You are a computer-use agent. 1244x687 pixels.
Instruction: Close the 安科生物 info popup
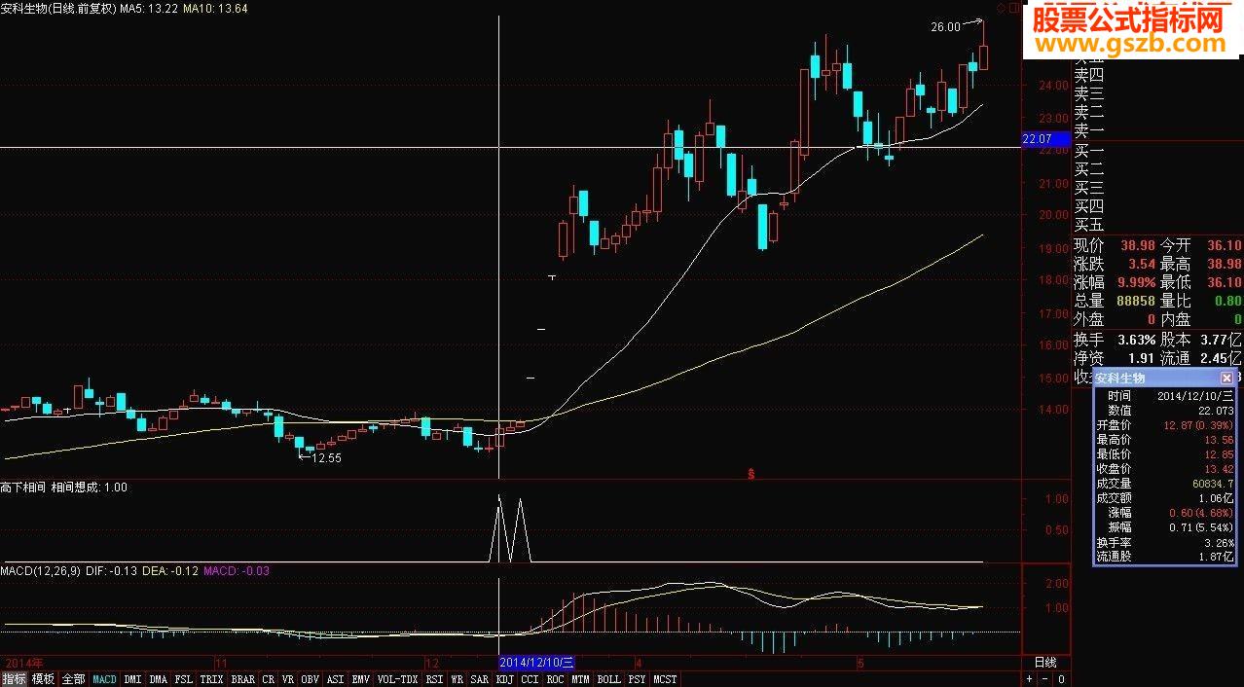tap(1227, 378)
